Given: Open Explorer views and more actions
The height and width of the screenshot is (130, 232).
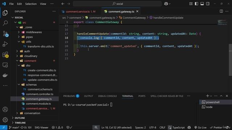Looking at the screenshot, I should [x=54, y=11].
